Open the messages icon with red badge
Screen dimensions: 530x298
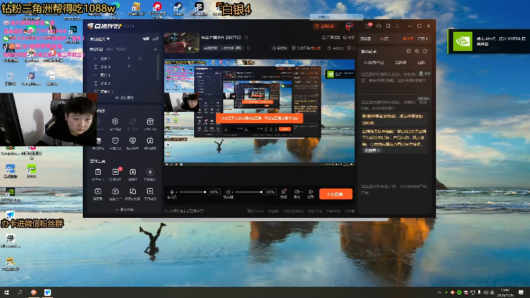tap(368, 26)
